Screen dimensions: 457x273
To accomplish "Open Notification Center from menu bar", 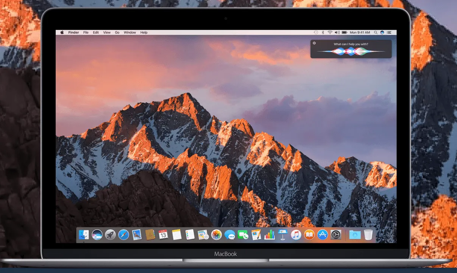I will tap(390, 33).
